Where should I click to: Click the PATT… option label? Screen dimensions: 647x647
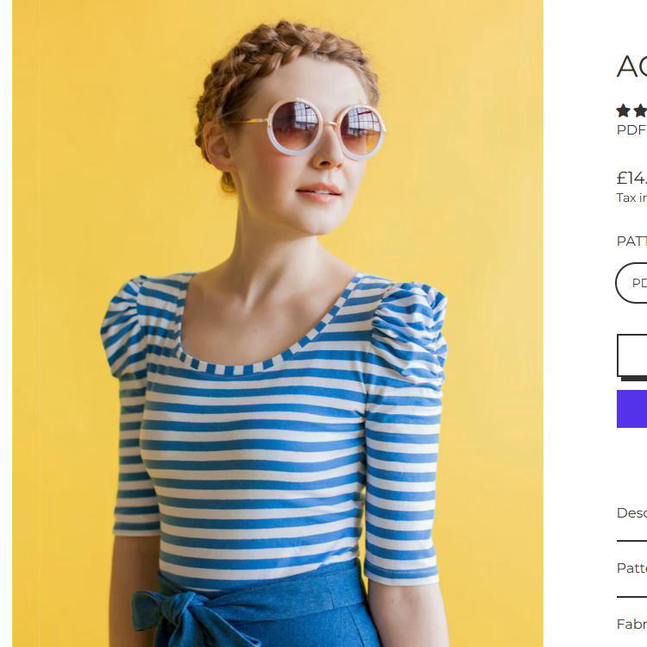point(631,242)
